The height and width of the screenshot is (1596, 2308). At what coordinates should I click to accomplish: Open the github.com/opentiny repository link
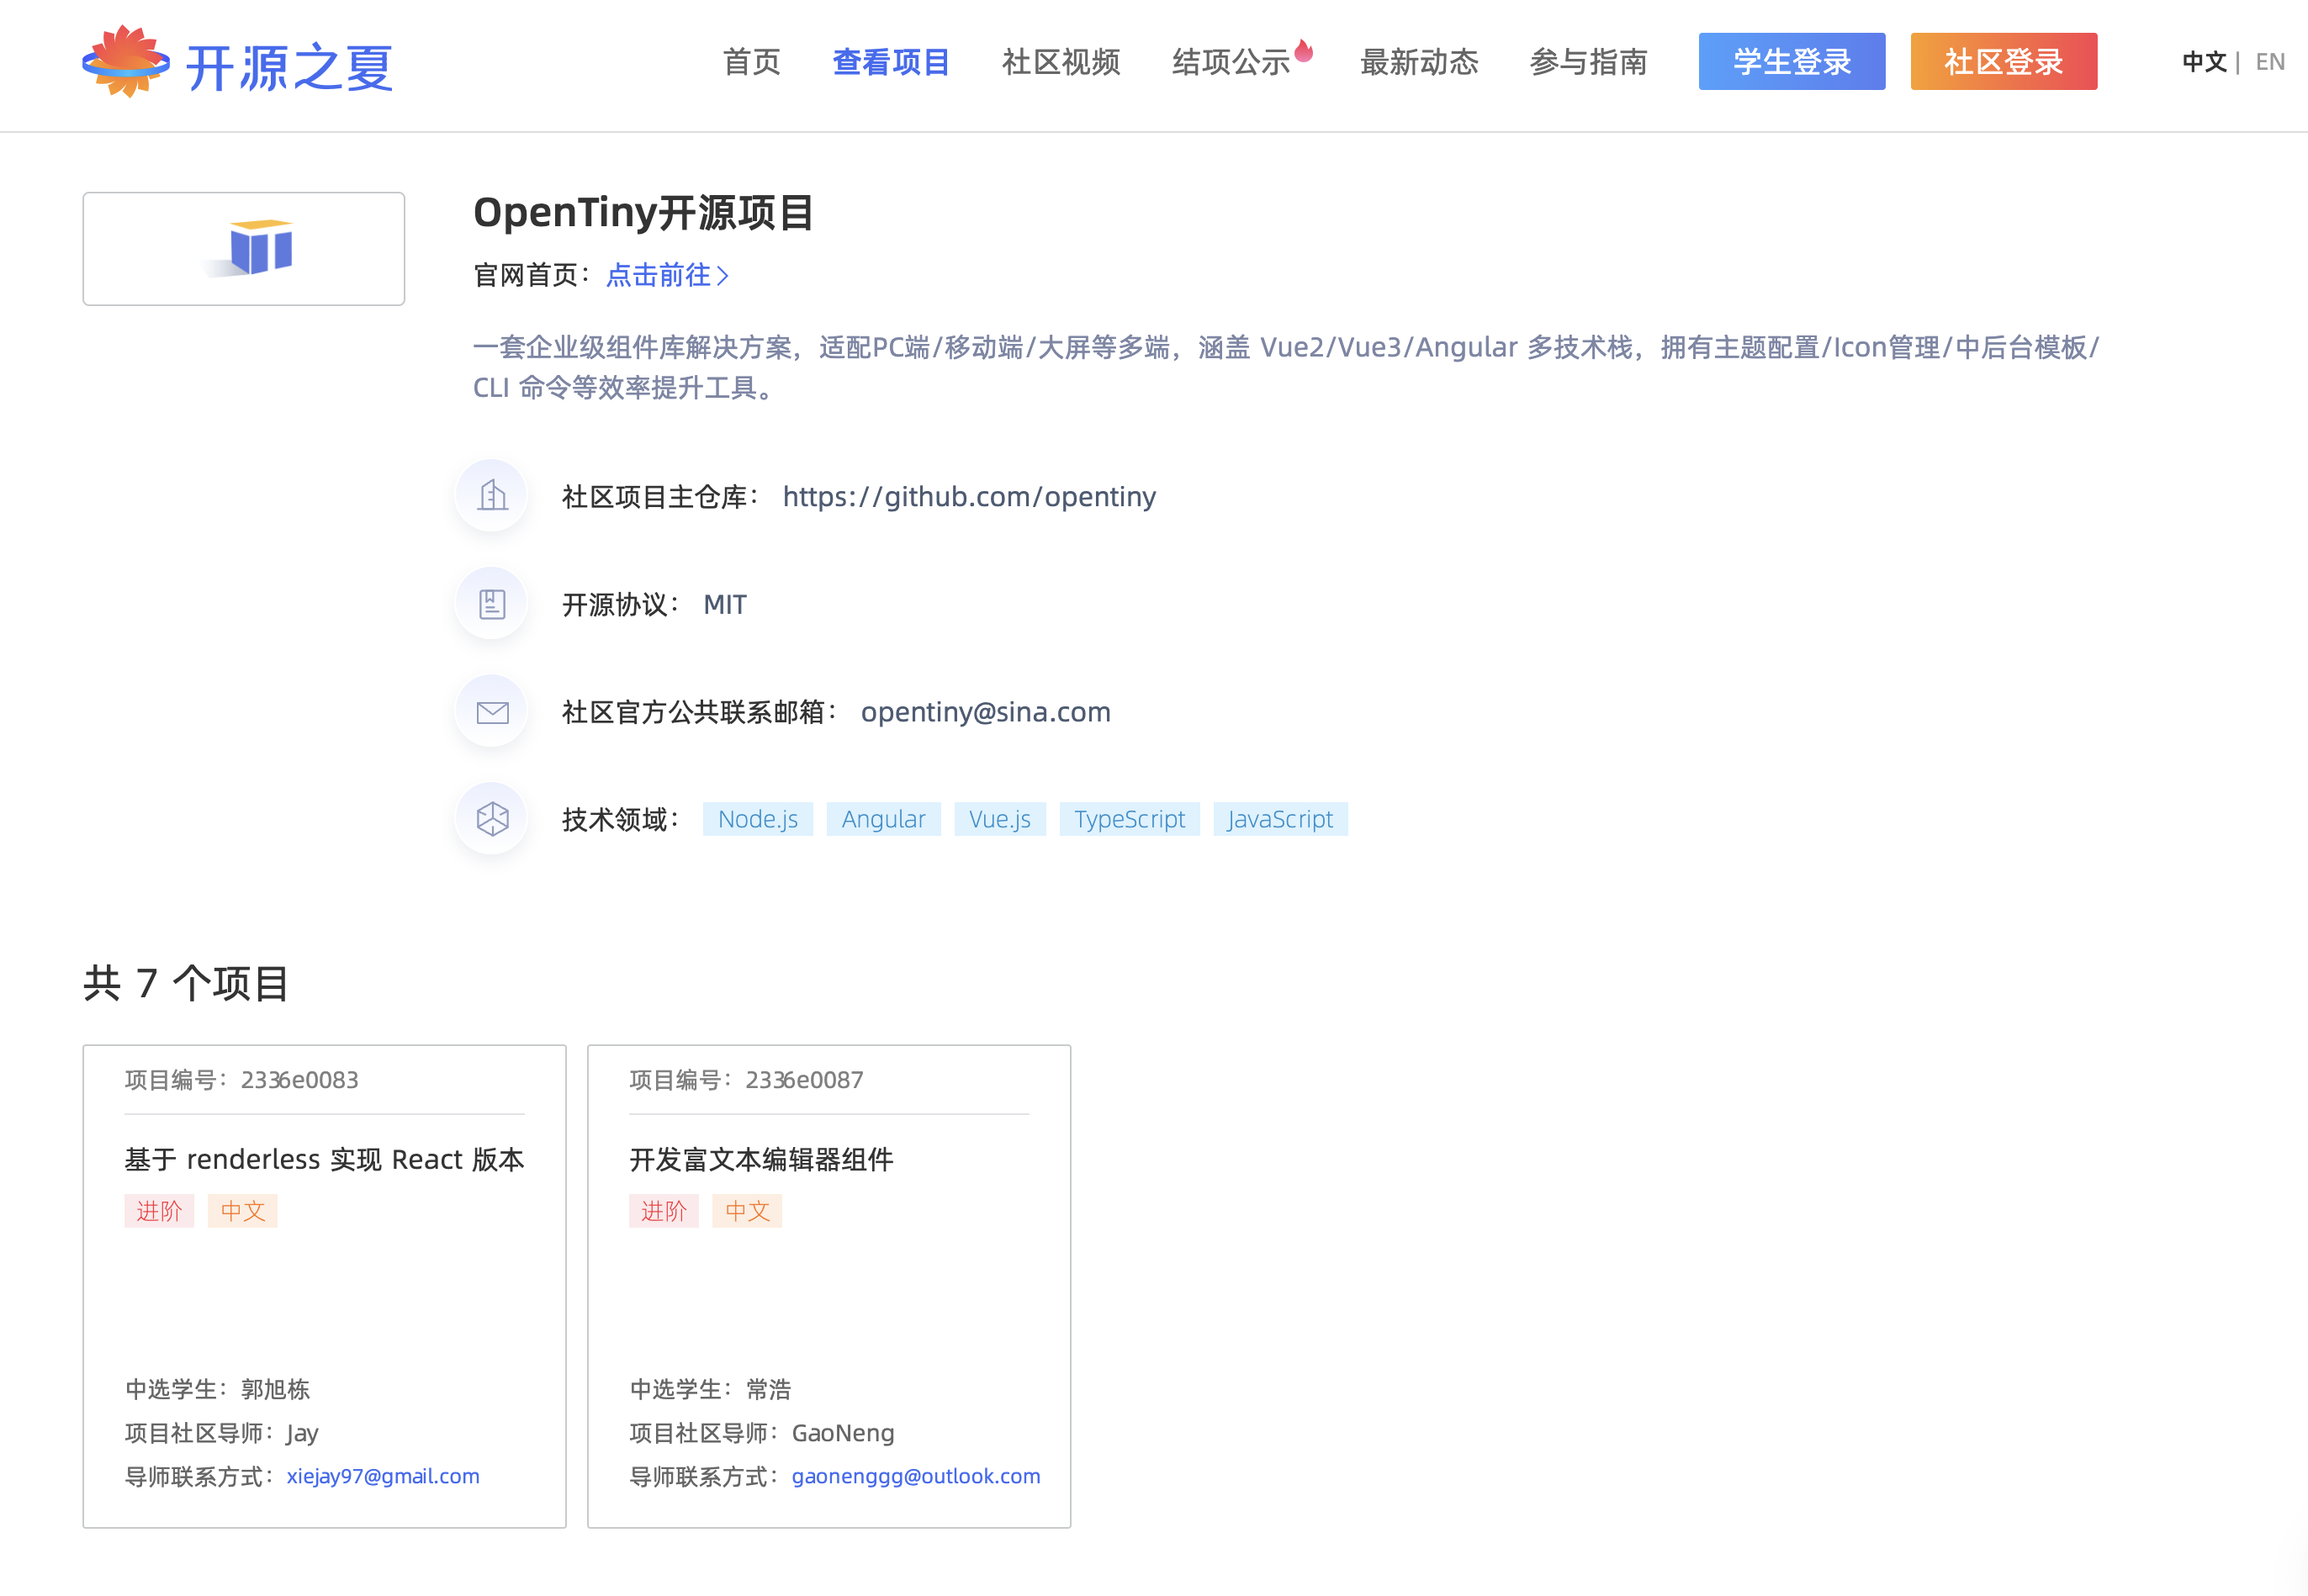(968, 496)
